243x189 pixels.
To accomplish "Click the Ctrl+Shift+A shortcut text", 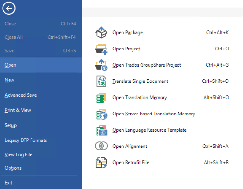I will point(215,146).
